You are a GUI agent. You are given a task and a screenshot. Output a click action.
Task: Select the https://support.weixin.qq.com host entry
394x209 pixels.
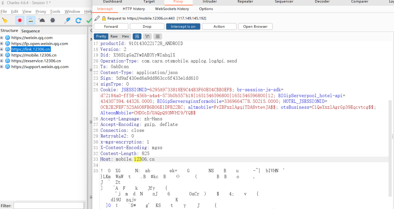coord(40,67)
